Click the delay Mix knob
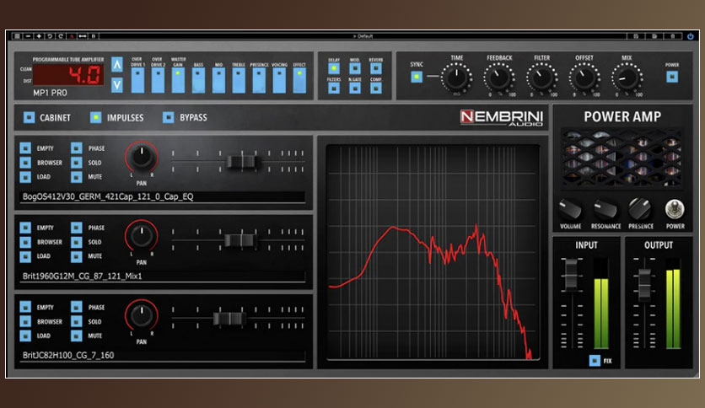 pyautogui.click(x=627, y=78)
